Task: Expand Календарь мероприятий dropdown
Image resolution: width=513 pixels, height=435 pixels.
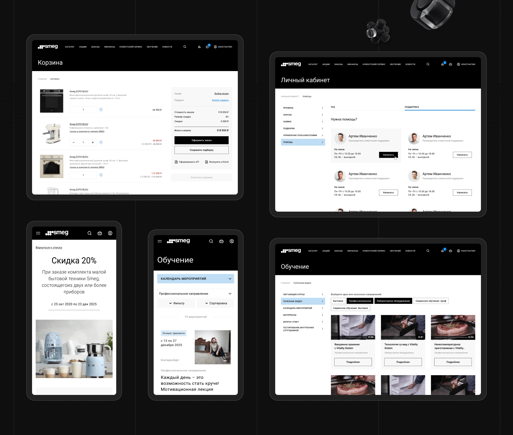Action: [196, 278]
